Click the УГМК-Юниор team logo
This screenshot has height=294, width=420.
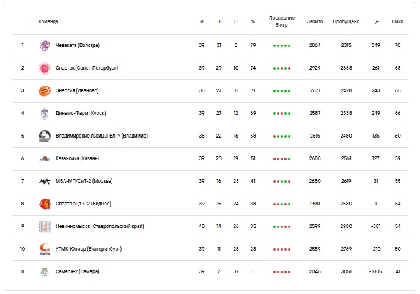pos(45,249)
